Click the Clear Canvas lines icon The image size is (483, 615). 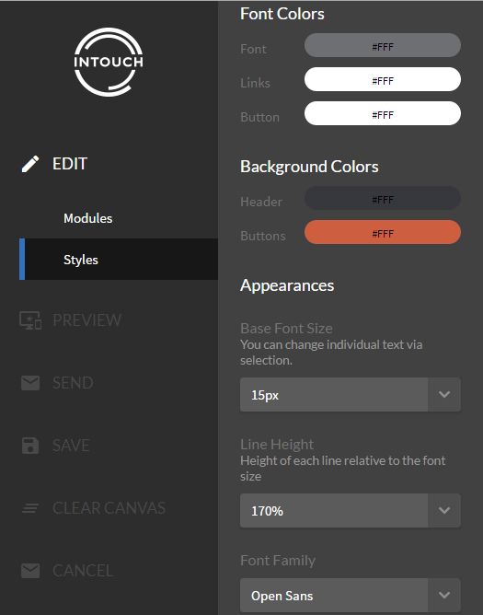click(30, 508)
